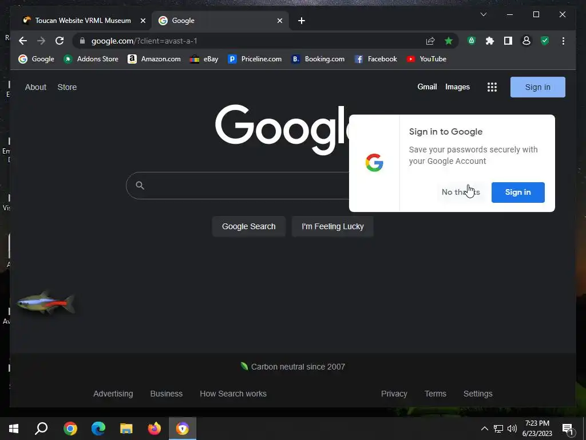This screenshot has width=586, height=440.
Task: Open the Extensions puzzle piece menu
Action: click(x=490, y=41)
